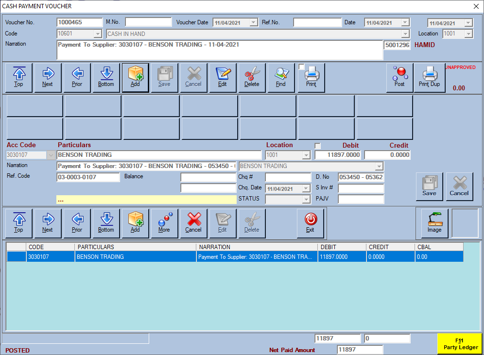484x355 pixels.
Task: Click the disabled Save in upper toolbar
Action: (165, 78)
